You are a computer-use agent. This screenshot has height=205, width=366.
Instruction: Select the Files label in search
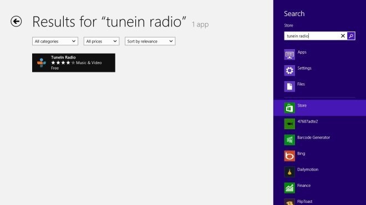coord(301,84)
